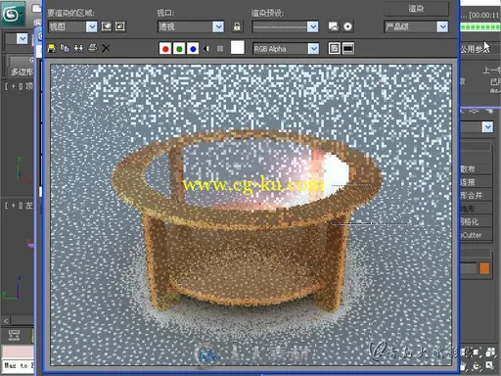This screenshot has height=376, width=501.
Task: Click the left viewport label 左
Action: coord(29,206)
